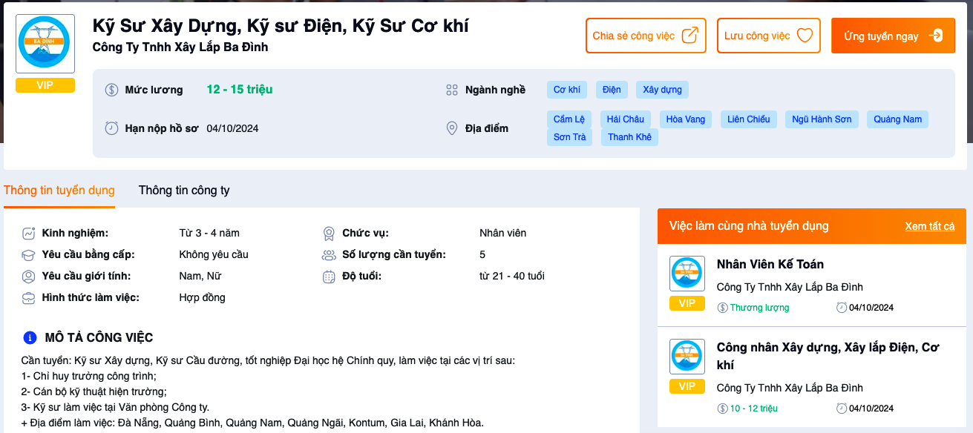Viewport: 973px width, 433px height.
Task: Click the logo of Nhân Viên Kế Toán job
Action: 687,274
